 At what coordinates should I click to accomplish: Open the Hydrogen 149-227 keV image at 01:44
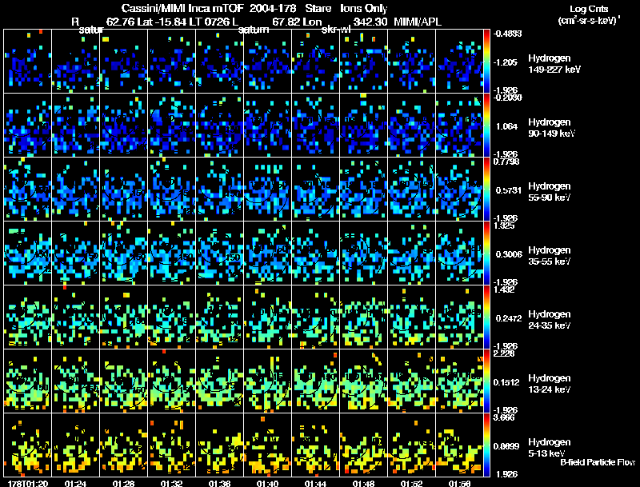(x=316, y=62)
